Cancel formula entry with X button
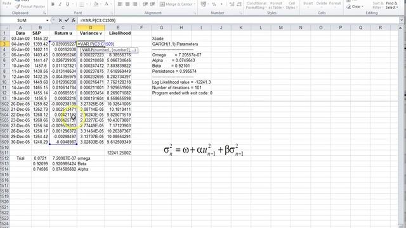The height and width of the screenshot is (228, 406). [60, 20]
